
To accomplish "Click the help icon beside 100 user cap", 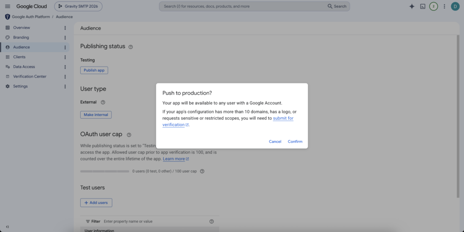I will click(x=202, y=171).
